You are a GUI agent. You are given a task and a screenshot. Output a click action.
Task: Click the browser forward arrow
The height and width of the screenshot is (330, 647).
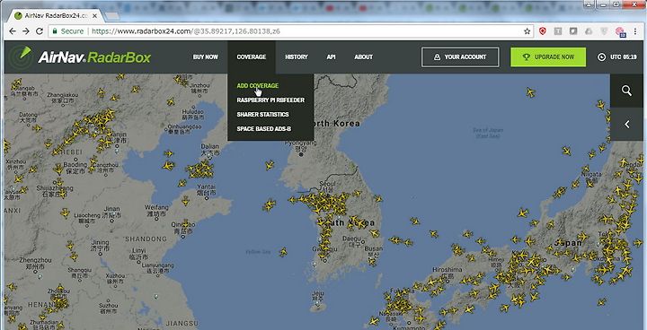[26, 31]
